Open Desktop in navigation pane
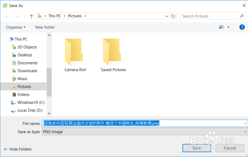This screenshot has width=248, height=157. pyautogui.click(x=25, y=55)
